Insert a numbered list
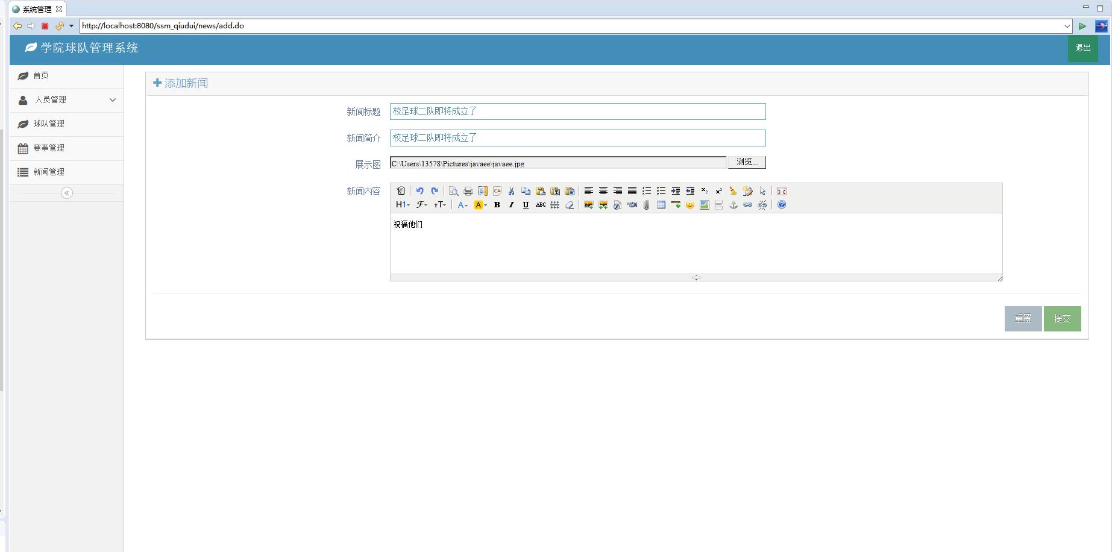 tap(647, 191)
